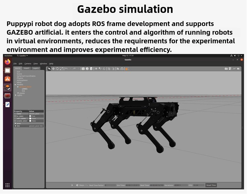Change view angle with orange cube icon
Image resolution: width=247 pixels, height=194 pixels.
127,69
